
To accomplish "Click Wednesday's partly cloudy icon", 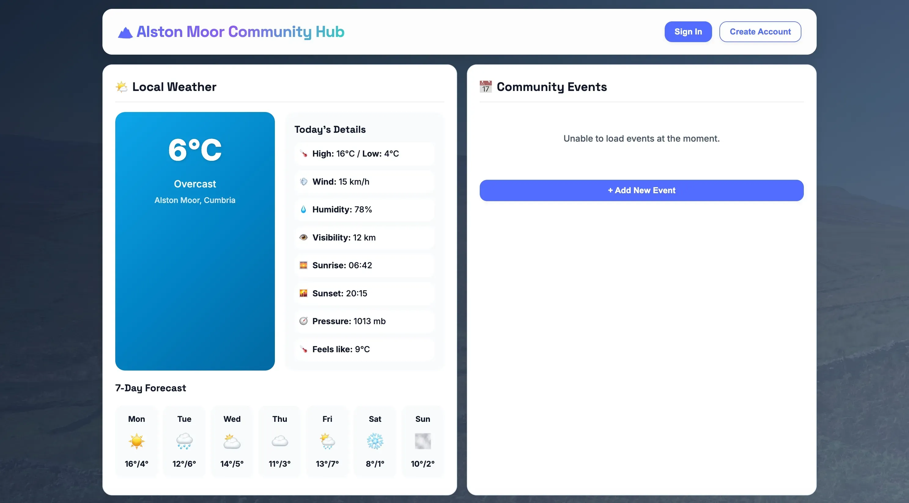I will (232, 441).
